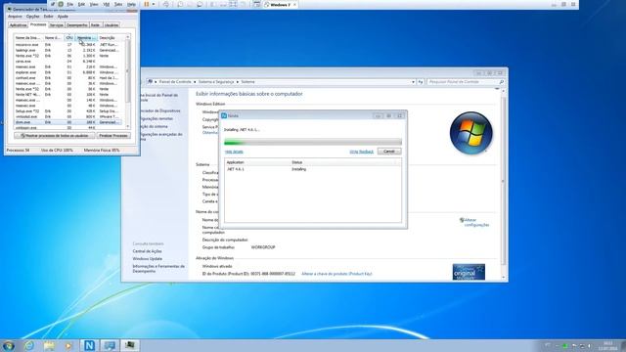Viewport: 626px width, 352px height.
Task: Click Painel de Controle in address breadcrumb
Action: 175,82
